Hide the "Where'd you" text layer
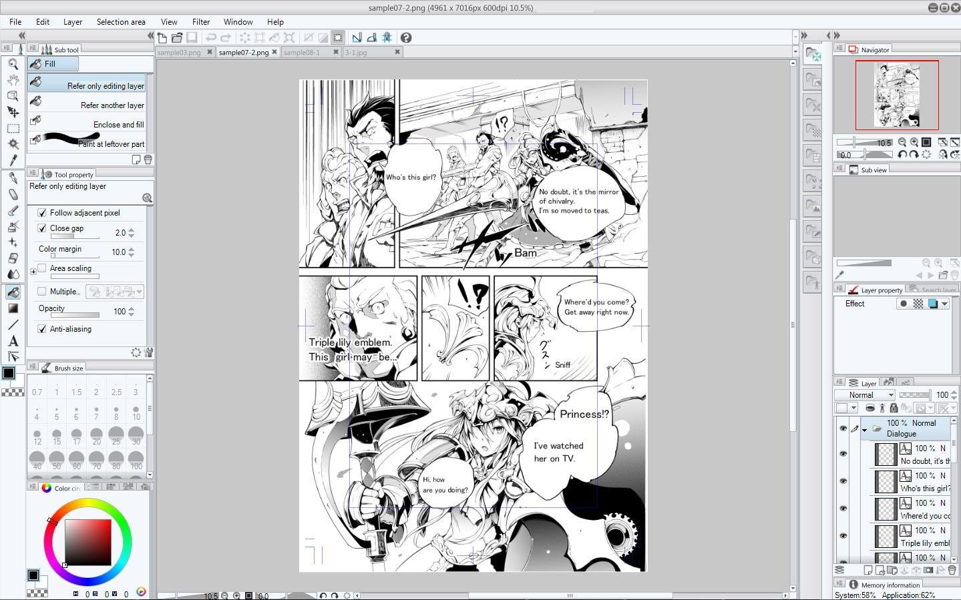The width and height of the screenshot is (961, 600). click(x=843, y=509)
